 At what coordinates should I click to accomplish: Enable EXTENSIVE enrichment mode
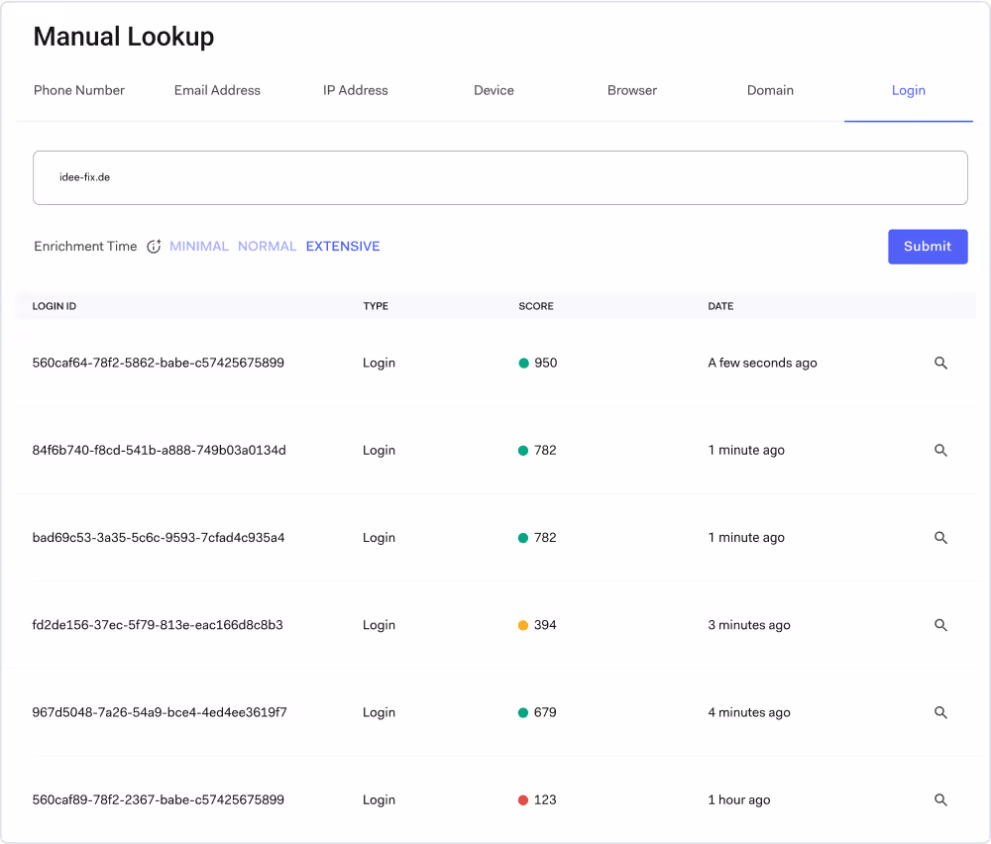(x=342, y=246)
